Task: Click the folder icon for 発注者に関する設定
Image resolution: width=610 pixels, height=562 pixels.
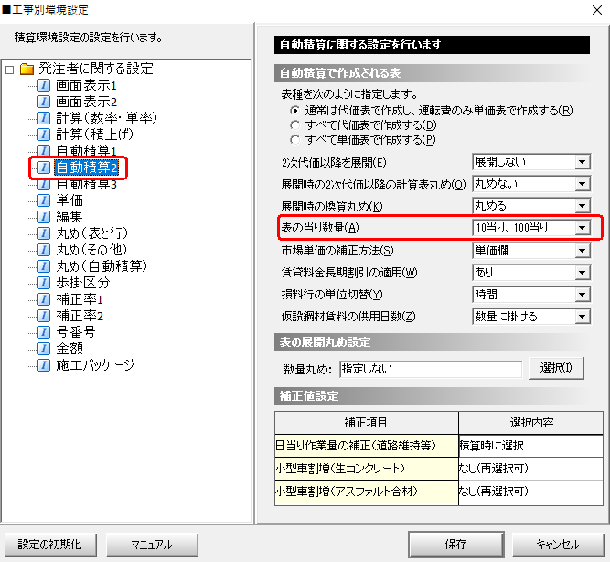Action: pos(27,69)
